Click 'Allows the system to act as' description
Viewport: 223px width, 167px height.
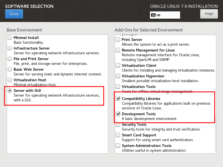156,45
